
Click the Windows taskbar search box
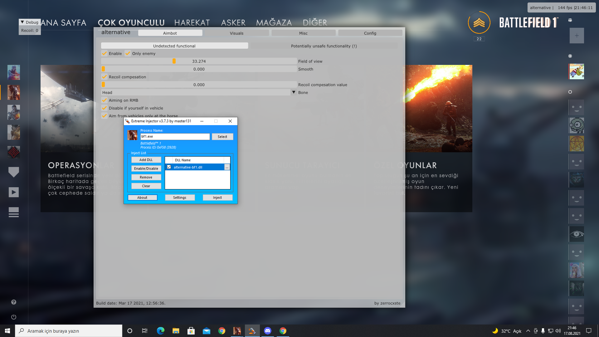click(x=69, y=331)
